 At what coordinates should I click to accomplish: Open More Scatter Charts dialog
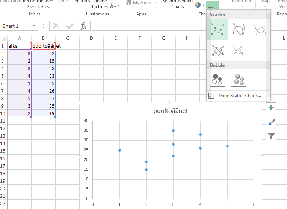click(x=239, y=96)
